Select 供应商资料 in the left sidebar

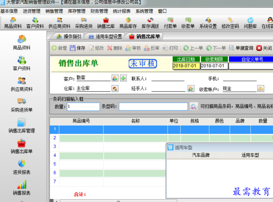pos(22,84)
